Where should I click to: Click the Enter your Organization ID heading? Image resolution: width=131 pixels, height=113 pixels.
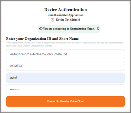click(x=42, y=39)
